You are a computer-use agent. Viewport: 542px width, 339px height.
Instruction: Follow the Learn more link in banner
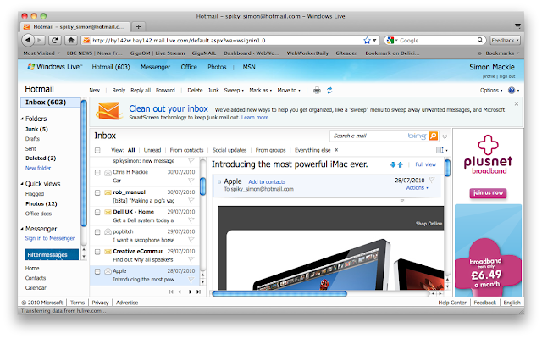pos(255,118)
